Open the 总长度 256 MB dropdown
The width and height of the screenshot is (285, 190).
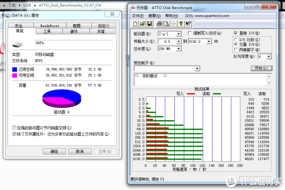[x=179, y=49]
